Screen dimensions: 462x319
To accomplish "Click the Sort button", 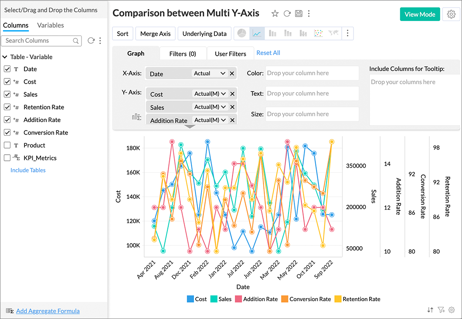I will 122,34.
